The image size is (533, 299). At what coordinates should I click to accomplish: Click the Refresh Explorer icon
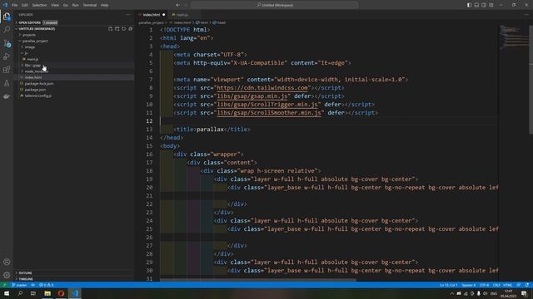[x=124, y=29]
